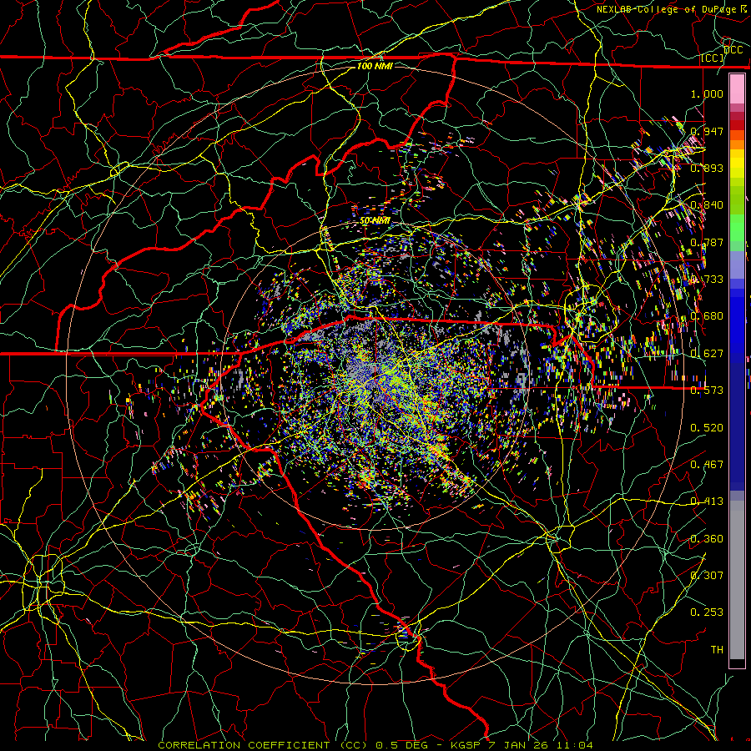Click the TH label on the color scale
This screenshot has width=751, height=751.
point(717,649)
